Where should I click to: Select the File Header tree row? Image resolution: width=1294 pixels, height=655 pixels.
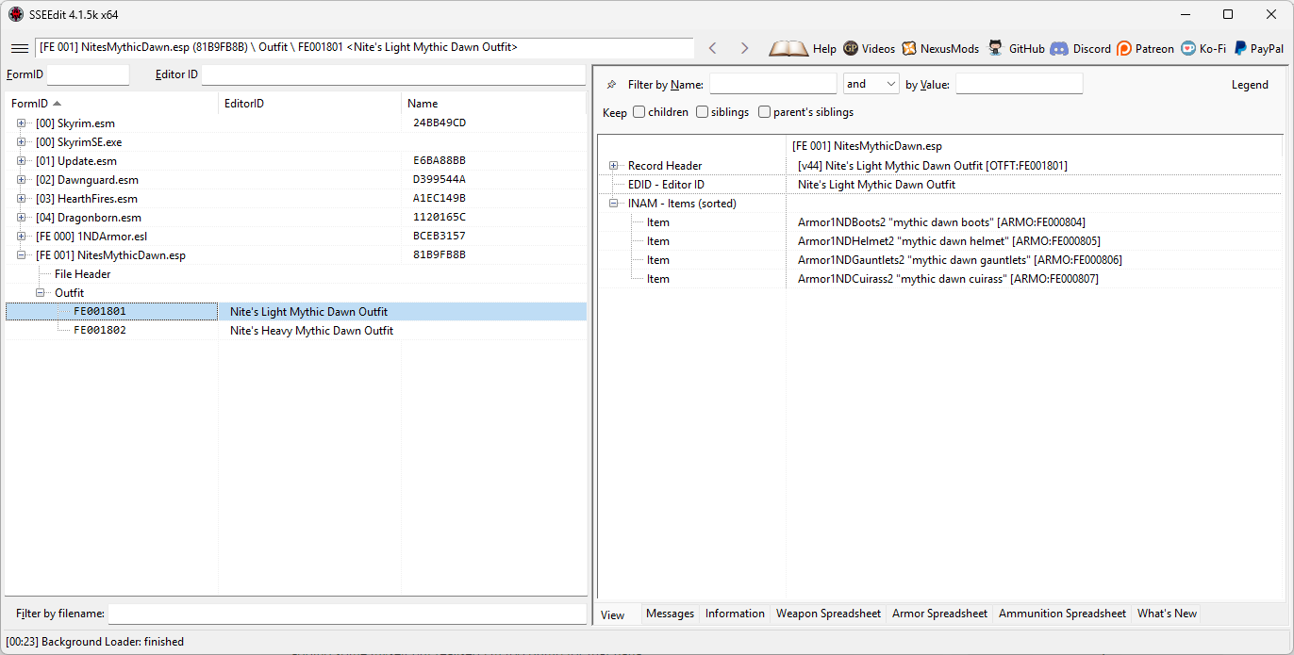click(83, 274)
